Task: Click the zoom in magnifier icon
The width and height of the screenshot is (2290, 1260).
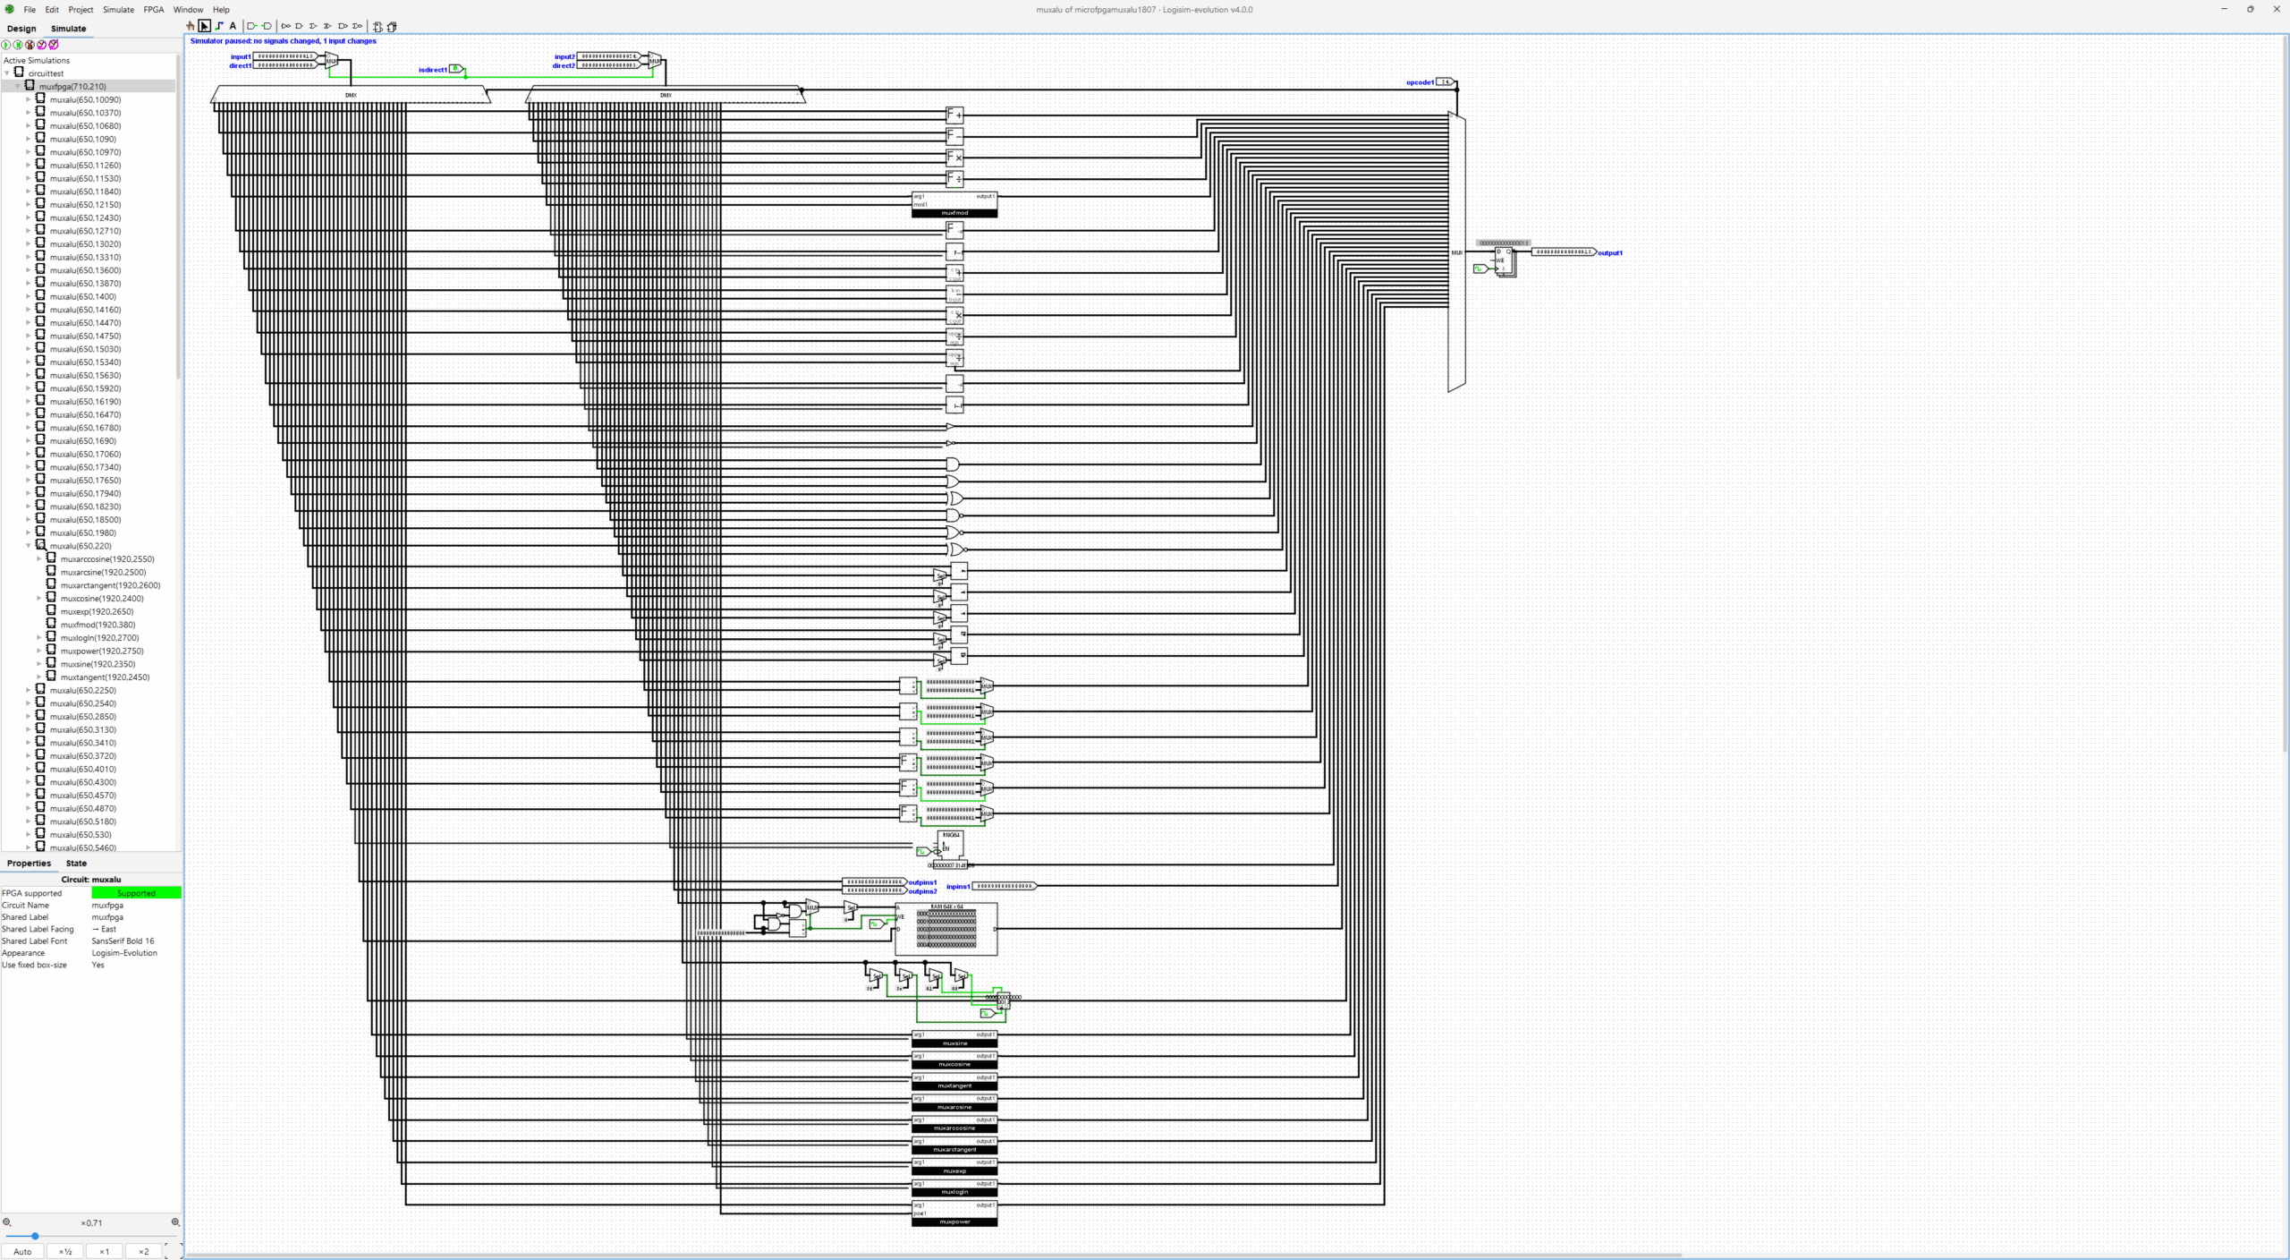Action: click(175, 1222)
